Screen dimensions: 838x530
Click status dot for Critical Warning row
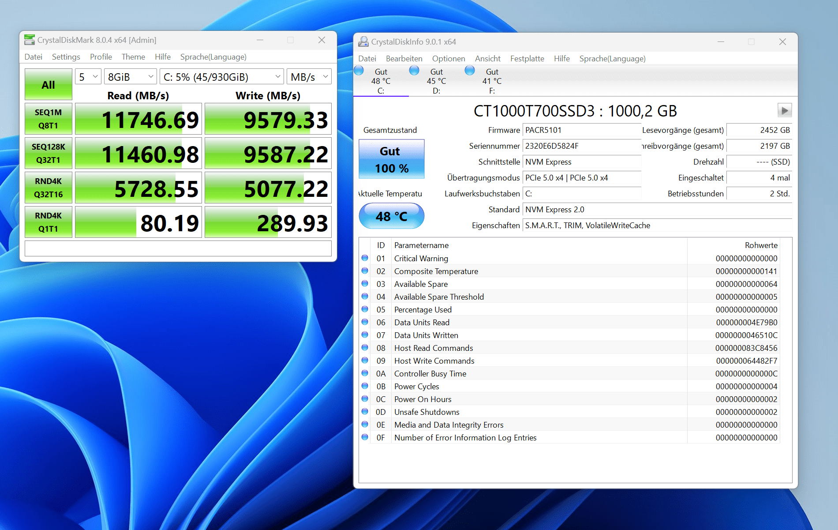(x=365, y=258)
